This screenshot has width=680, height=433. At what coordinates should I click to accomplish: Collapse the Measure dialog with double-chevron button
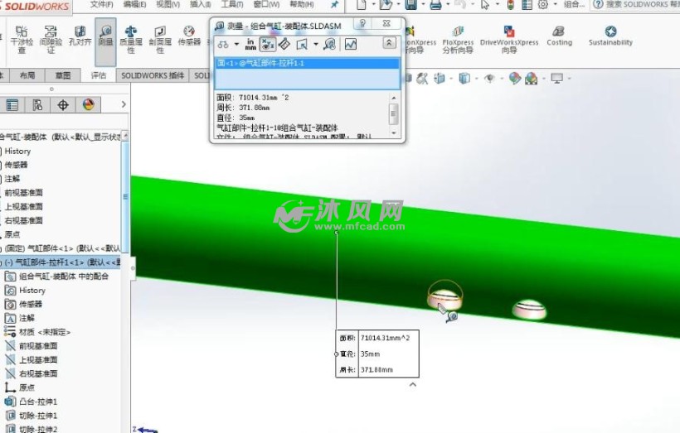(x=389, y=43)
